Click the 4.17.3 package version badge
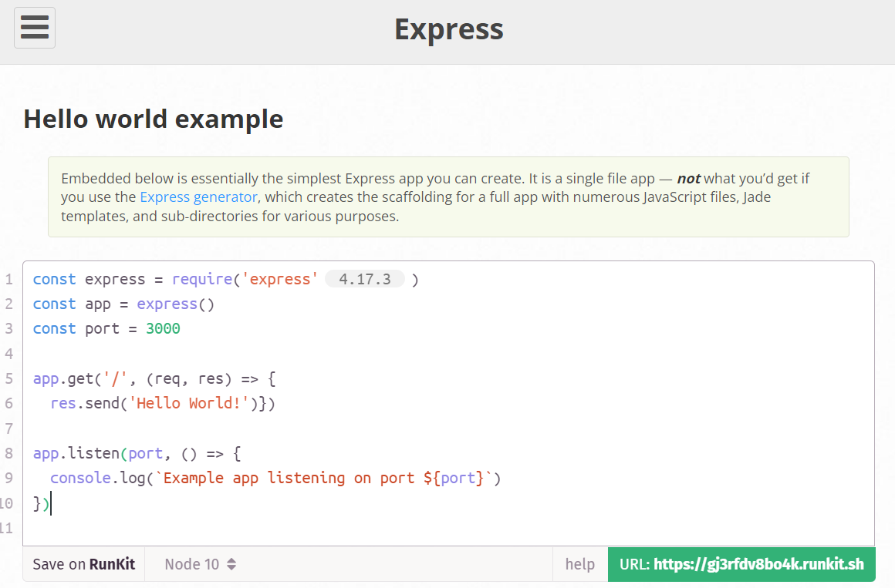This screenshot has width=895, height=588. (x=365, y=279)
